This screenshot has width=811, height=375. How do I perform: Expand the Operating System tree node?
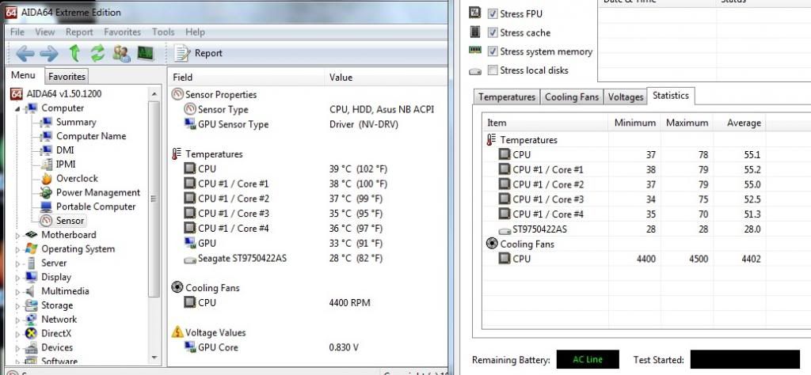pos(17,249)
